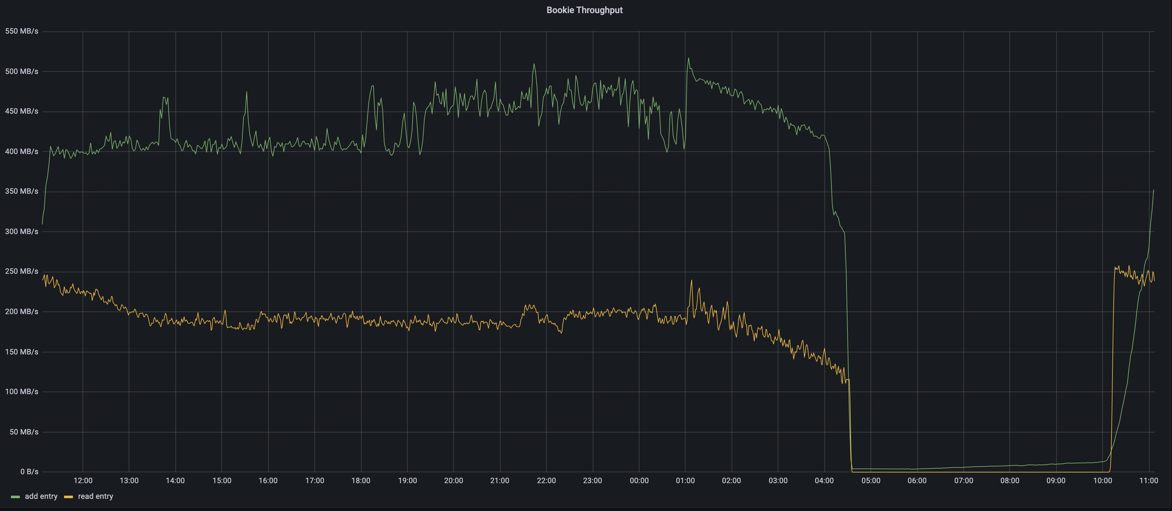This screenshot has height=511, width=1172.
Task: Click the '400 MB/s' y-axis label
Action: coord(21,151)
